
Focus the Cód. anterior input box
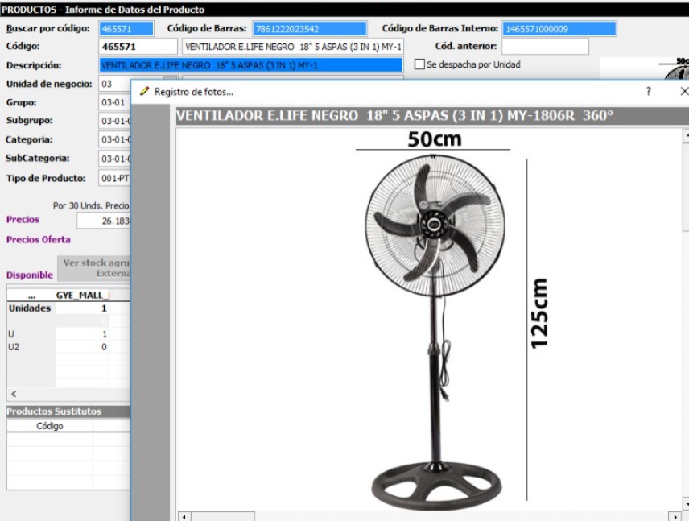(x=545, y=47)
